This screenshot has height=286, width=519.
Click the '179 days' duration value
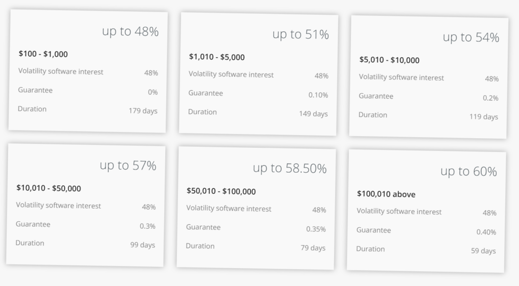pyautogui.click(x=143, y=111)
